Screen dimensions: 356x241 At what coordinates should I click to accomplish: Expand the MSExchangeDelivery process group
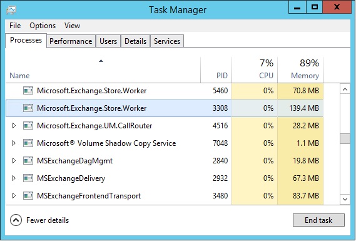click(x=14, y=178)
